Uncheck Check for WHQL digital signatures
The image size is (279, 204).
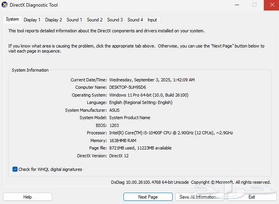(15, 169)
